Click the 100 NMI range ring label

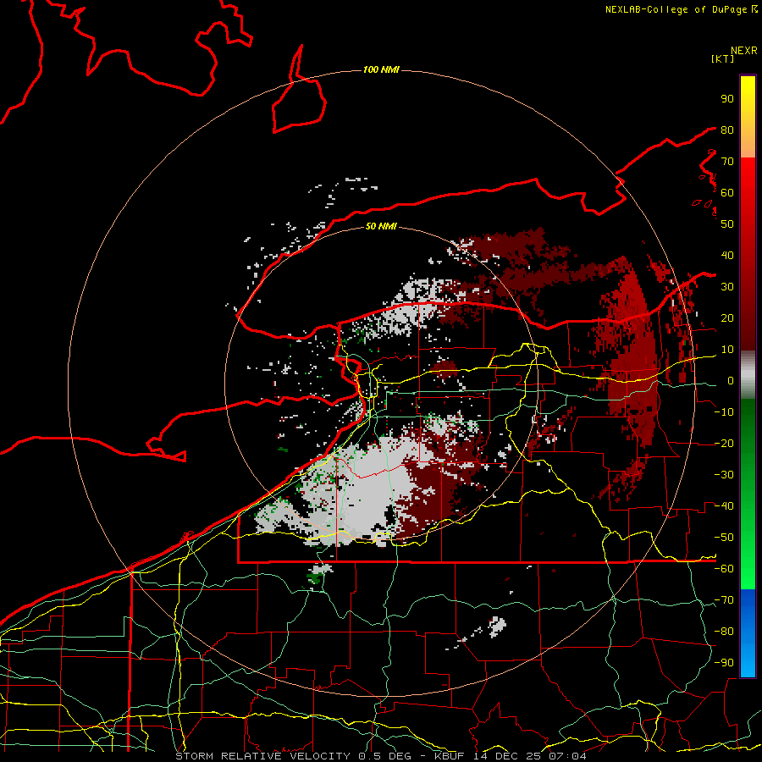pos(381,70)
